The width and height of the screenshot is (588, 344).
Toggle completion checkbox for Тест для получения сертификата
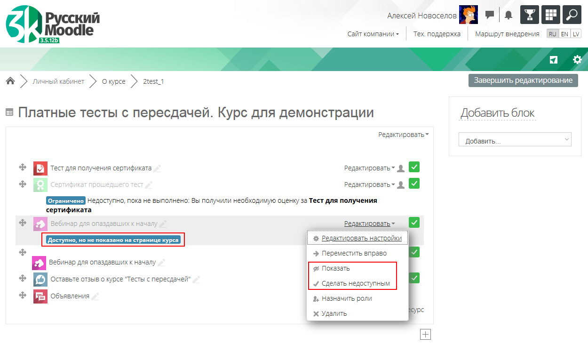(414, 167)
